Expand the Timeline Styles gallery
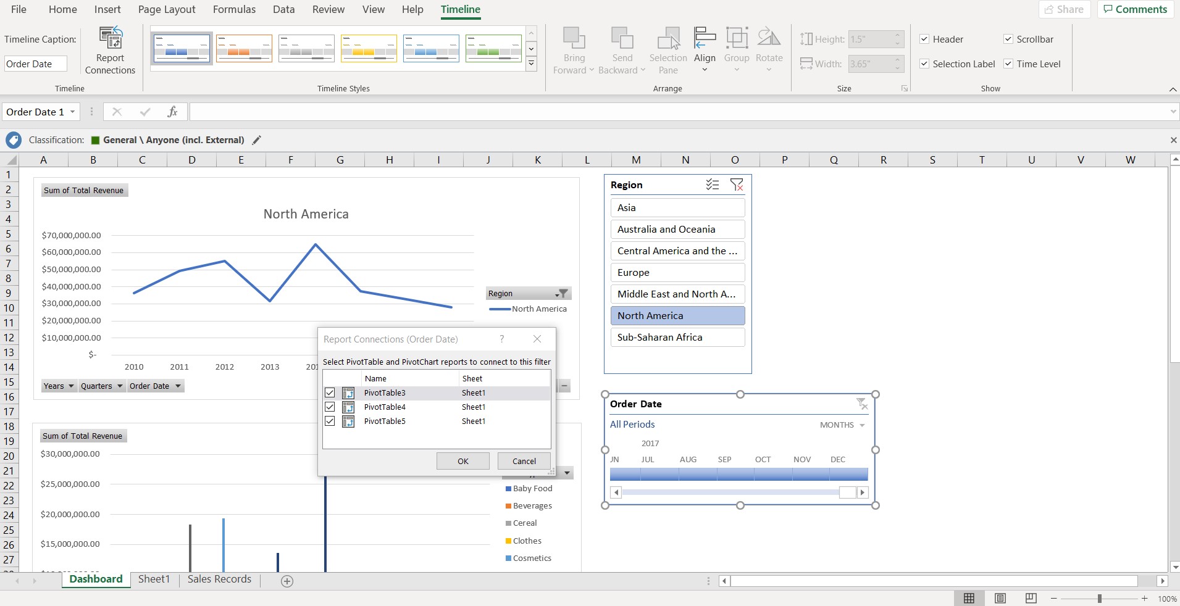The width and height of the screenshot is (1180, 606). point(531,64)
